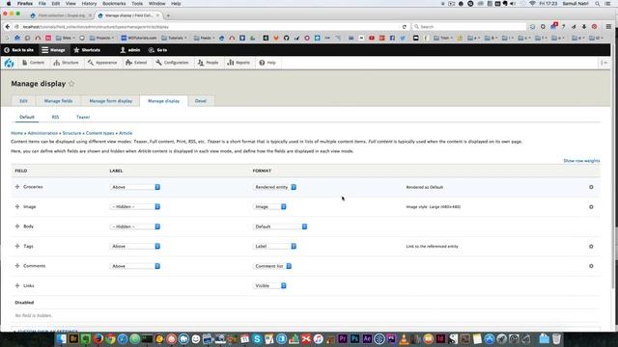Click the Show row weights link
The image size is (618, 347).
coord(581,161)
